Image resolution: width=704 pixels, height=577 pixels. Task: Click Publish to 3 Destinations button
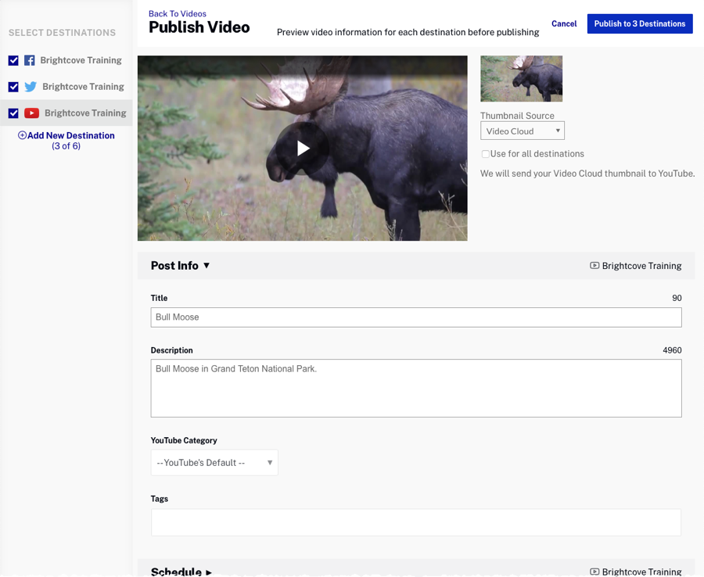coord(639,23)
